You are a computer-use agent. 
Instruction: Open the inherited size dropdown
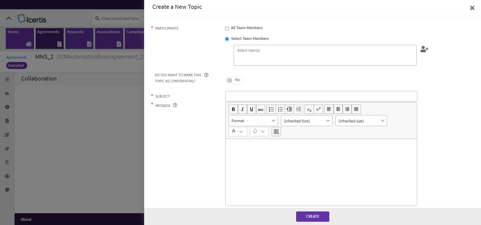click(361, 121)
